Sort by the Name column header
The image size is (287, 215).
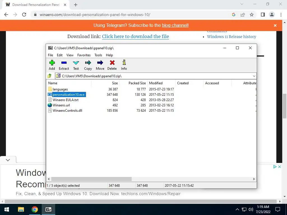coord(69,83)
